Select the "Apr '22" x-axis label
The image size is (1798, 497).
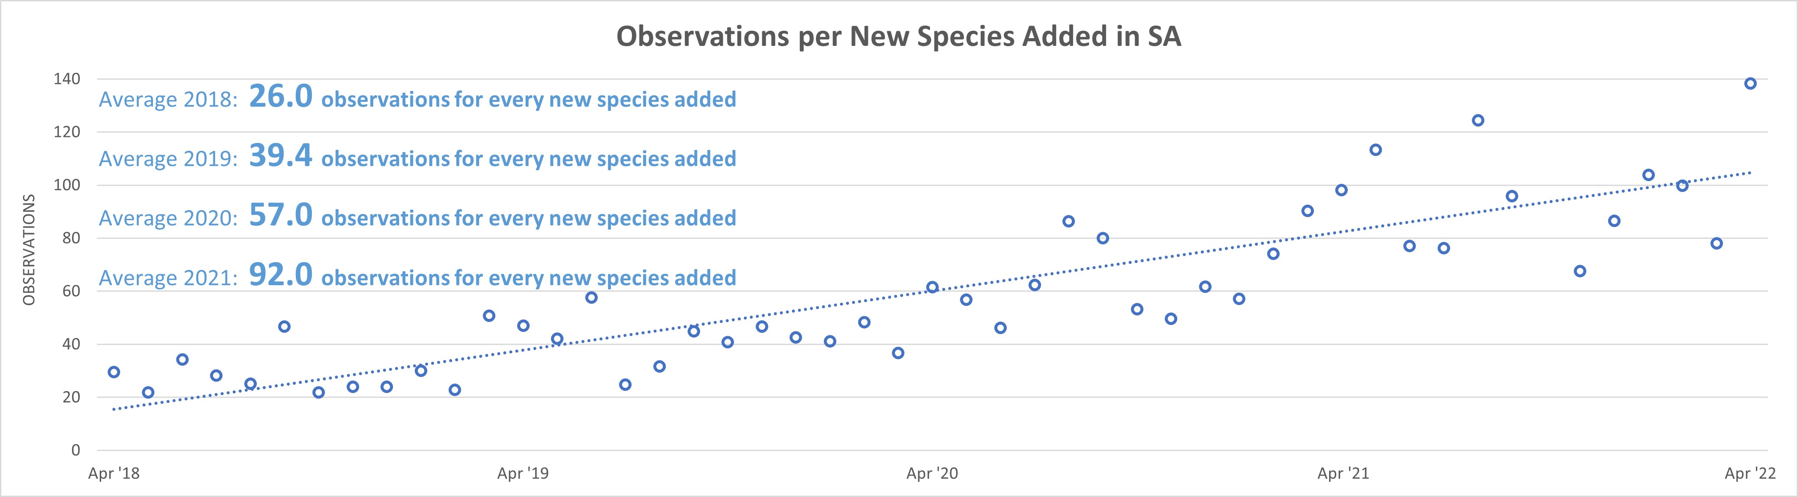[x=1750, y=474]
